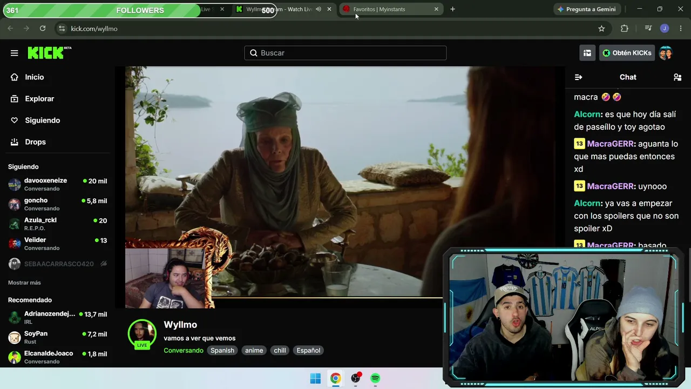Click the chat panel scrollbar

click(689, 274)
